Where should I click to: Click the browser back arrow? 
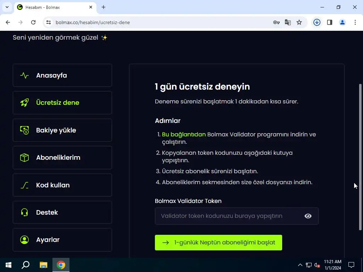point(8,22)
